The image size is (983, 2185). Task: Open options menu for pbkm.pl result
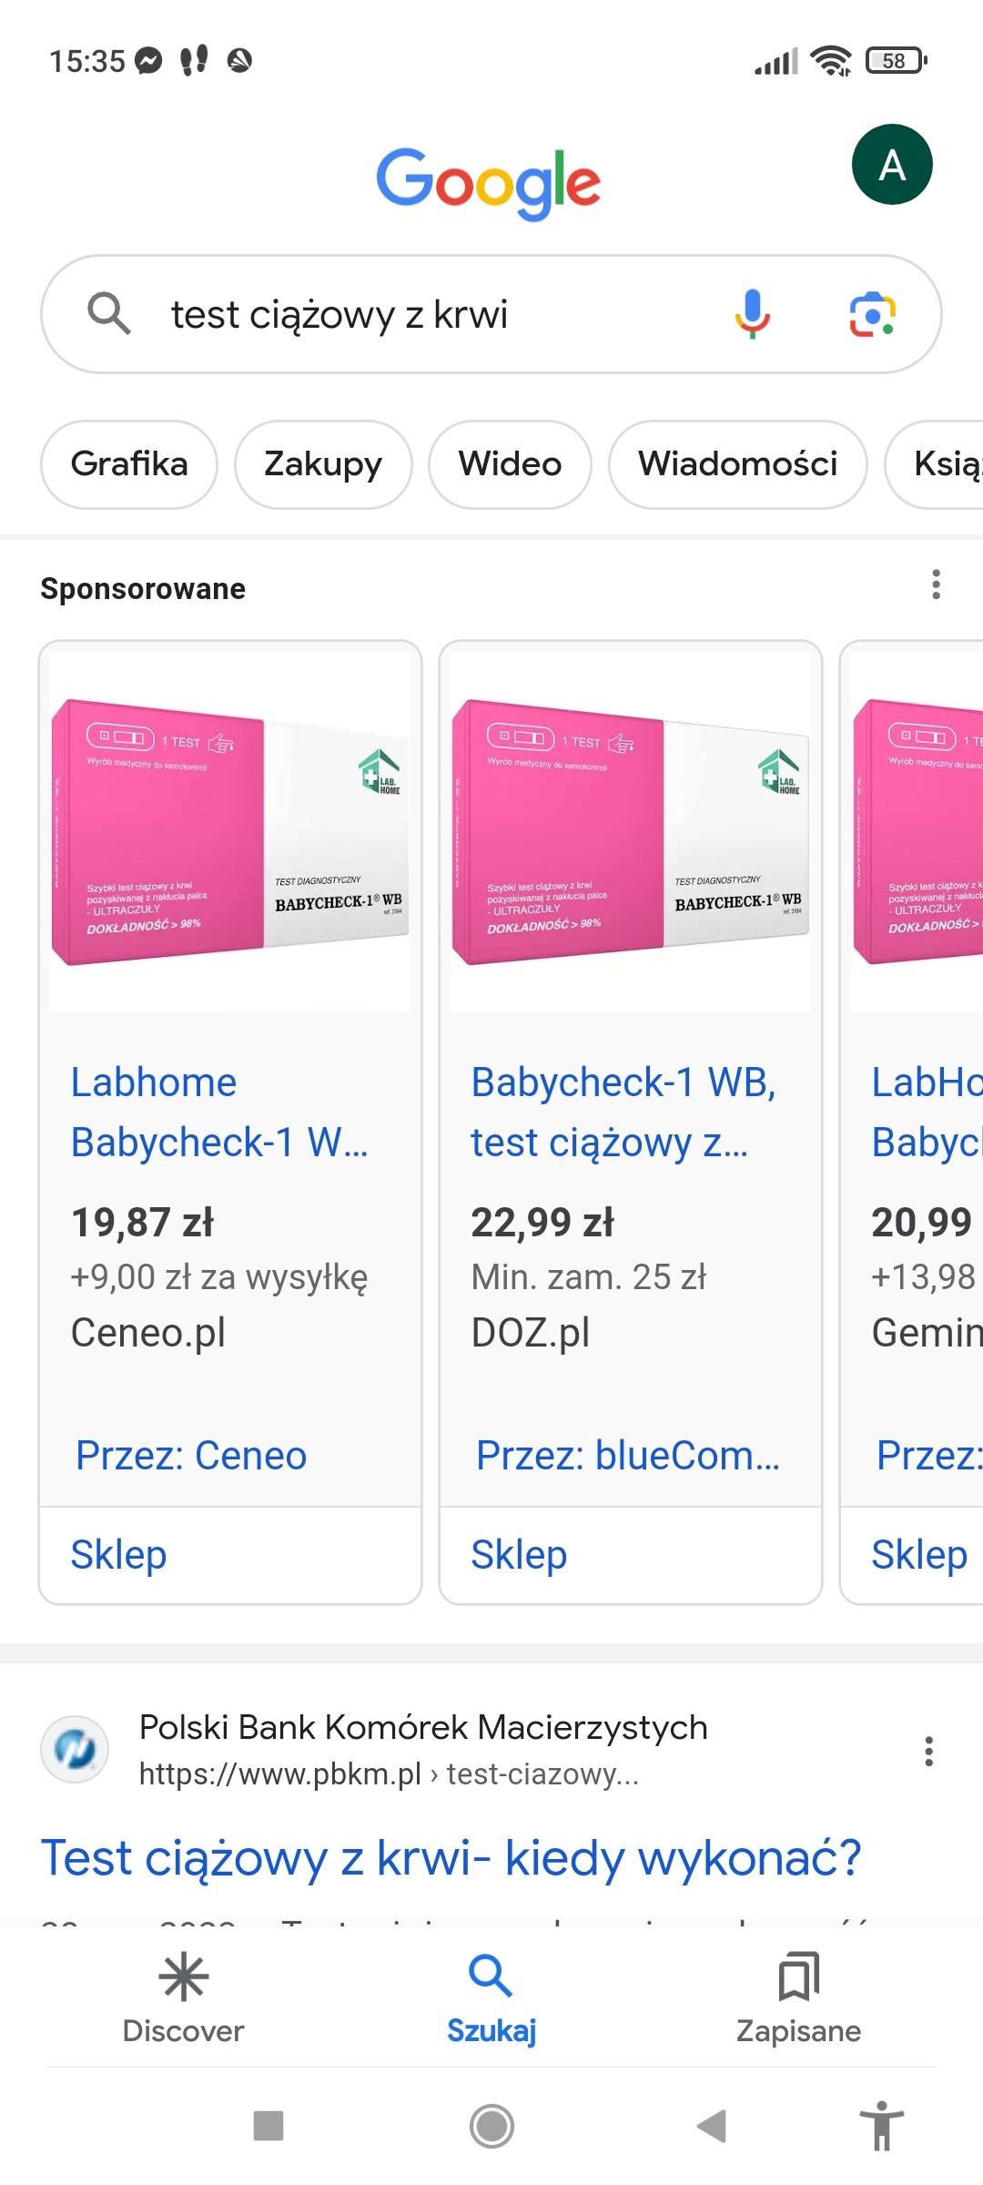point(928,1751)
